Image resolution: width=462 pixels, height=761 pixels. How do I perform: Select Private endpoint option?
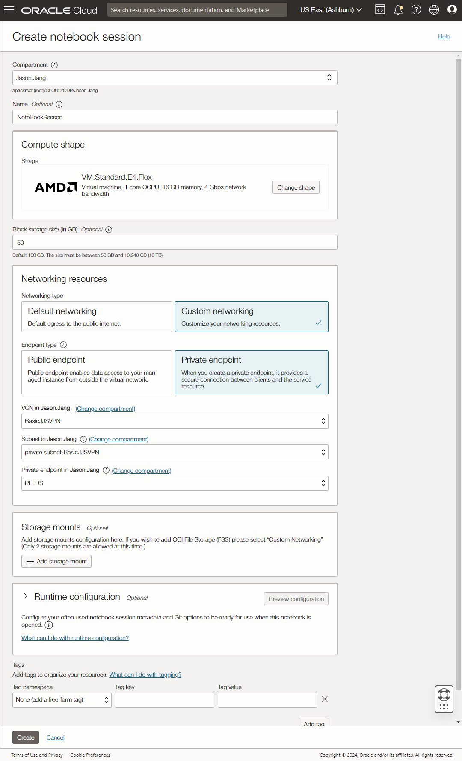252,372
